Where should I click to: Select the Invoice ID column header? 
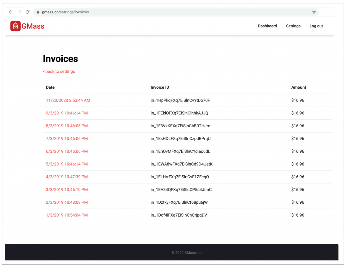[160, 87]
